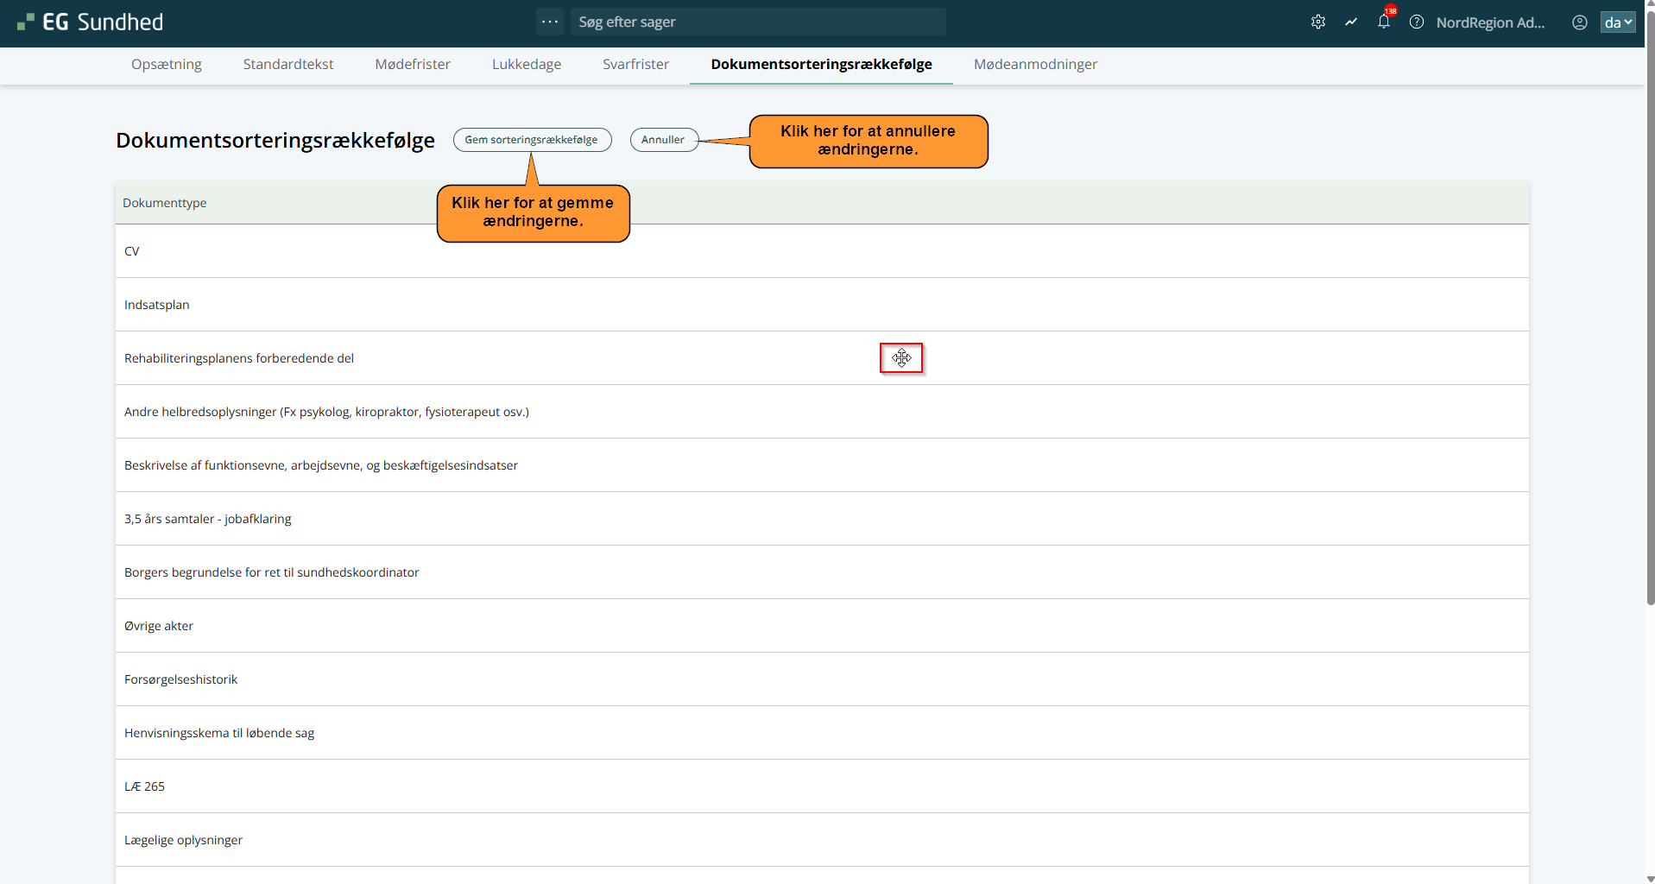Open the Standardtekst tab

[288, 64]
